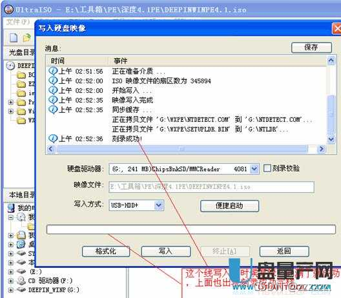Select the 同步缓存 log entry
The height and width of the screenshot is (298, 341).
click(131, 110)
